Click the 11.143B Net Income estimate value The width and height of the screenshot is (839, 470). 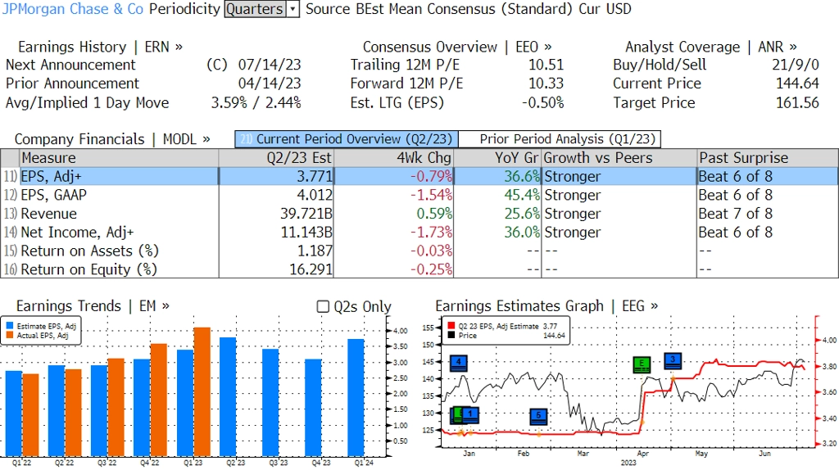(306, 233)
